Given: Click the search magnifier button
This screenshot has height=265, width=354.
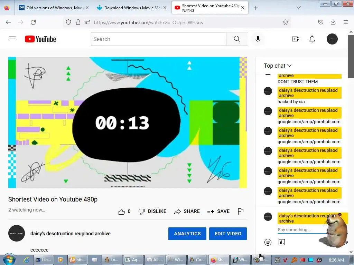Looking at the screenshot, I should (237, 39).
